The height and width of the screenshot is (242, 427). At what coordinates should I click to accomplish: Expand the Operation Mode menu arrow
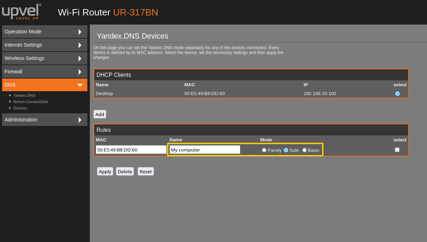(80, 32)
